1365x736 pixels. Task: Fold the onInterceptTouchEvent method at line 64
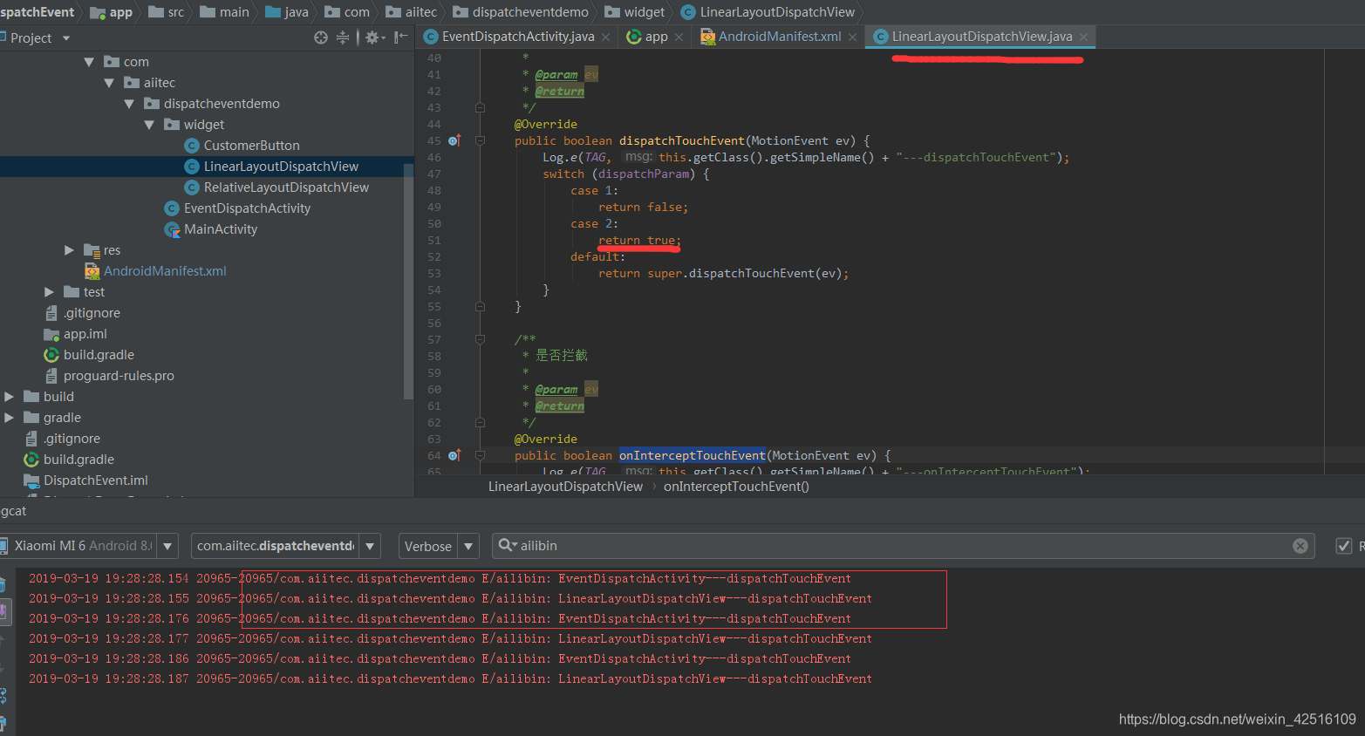tap(480, 455)
